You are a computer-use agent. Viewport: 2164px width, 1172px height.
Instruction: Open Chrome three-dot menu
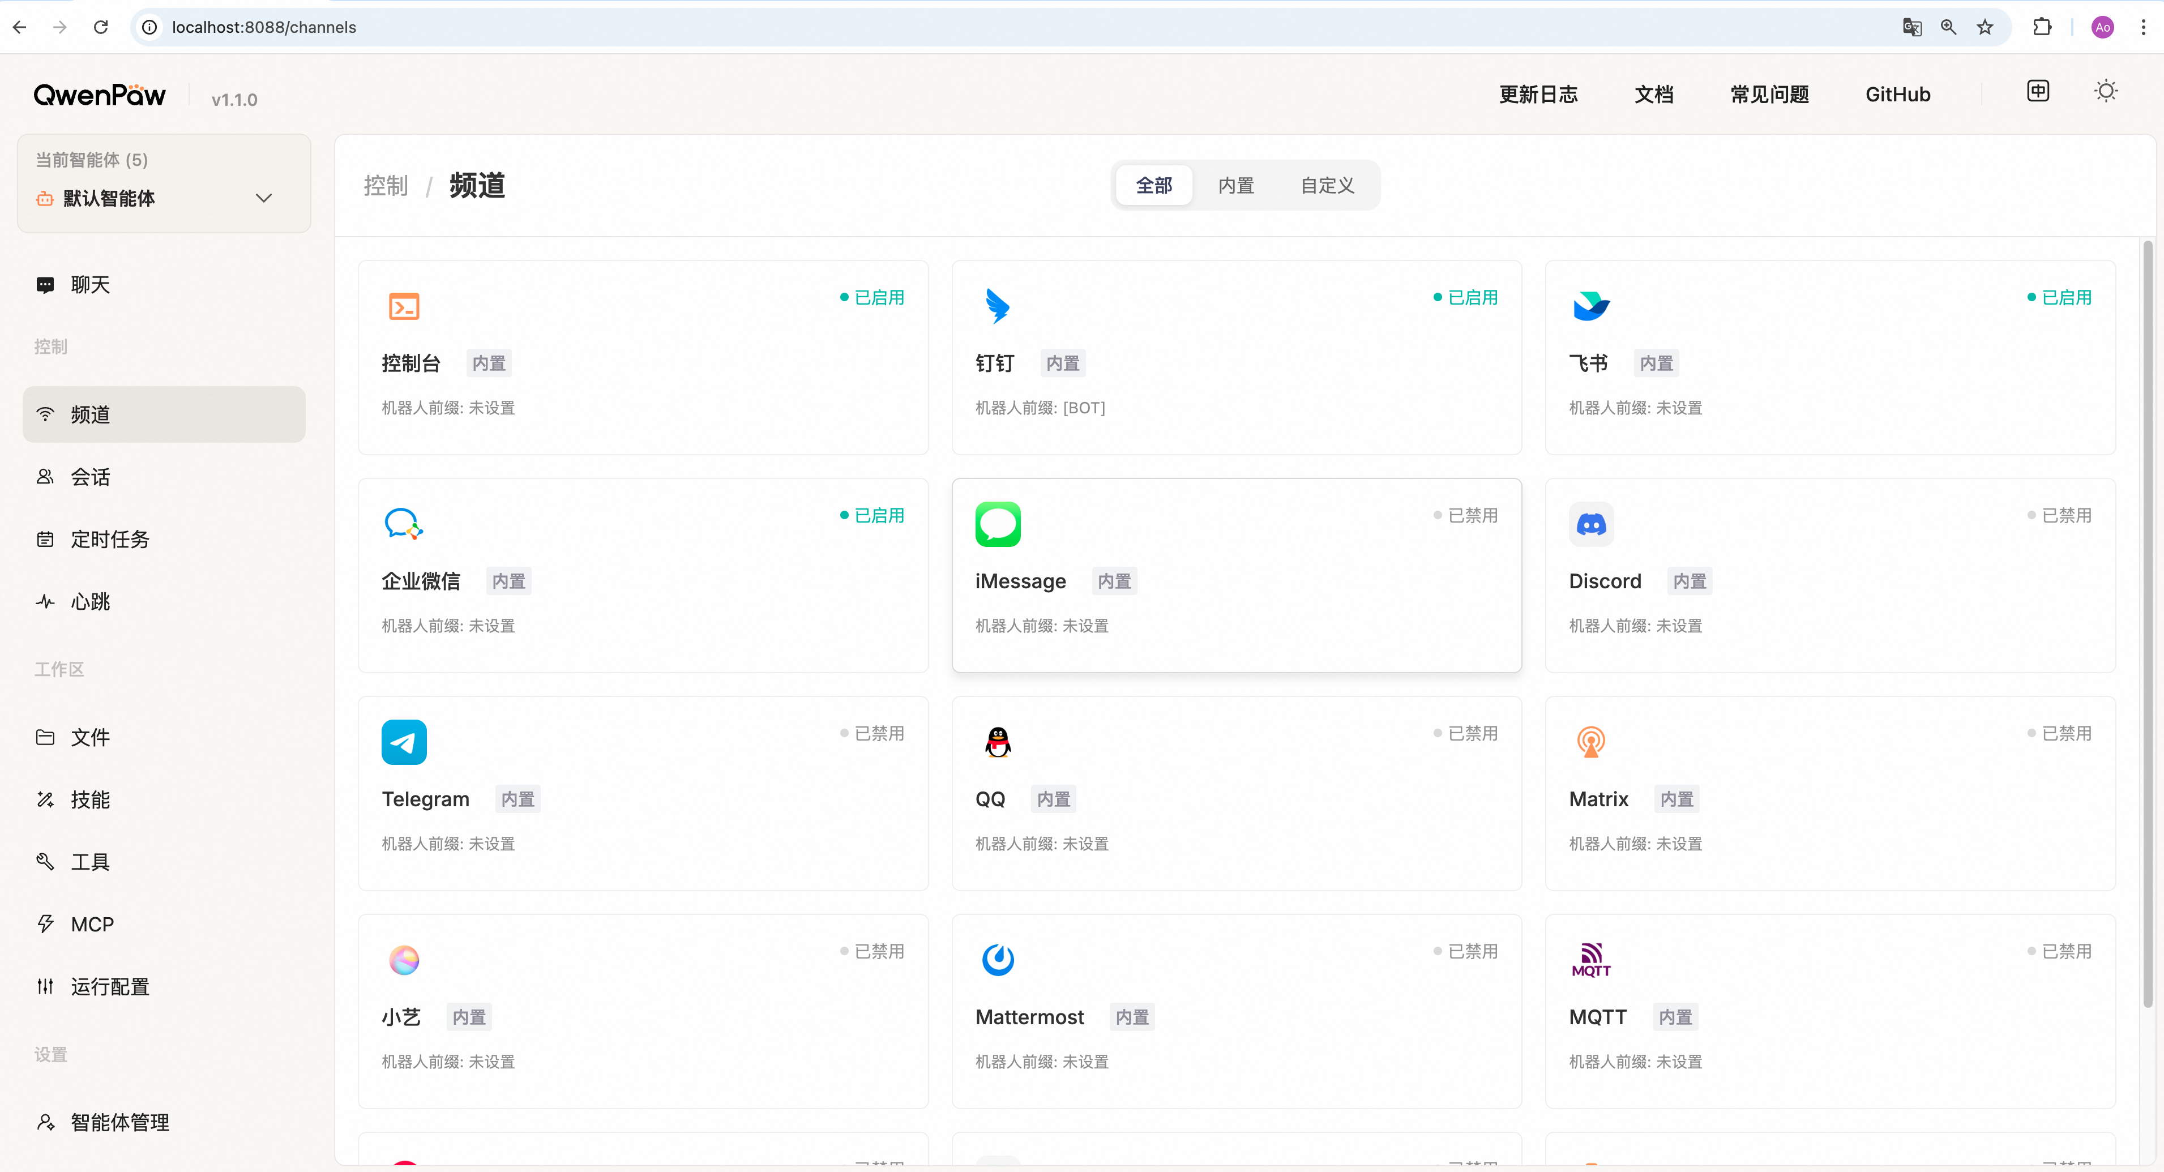pos(2143,27)
